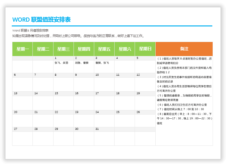Click date number 13 in the calendar
Viewport: 226px width, 168px height.
16,93
